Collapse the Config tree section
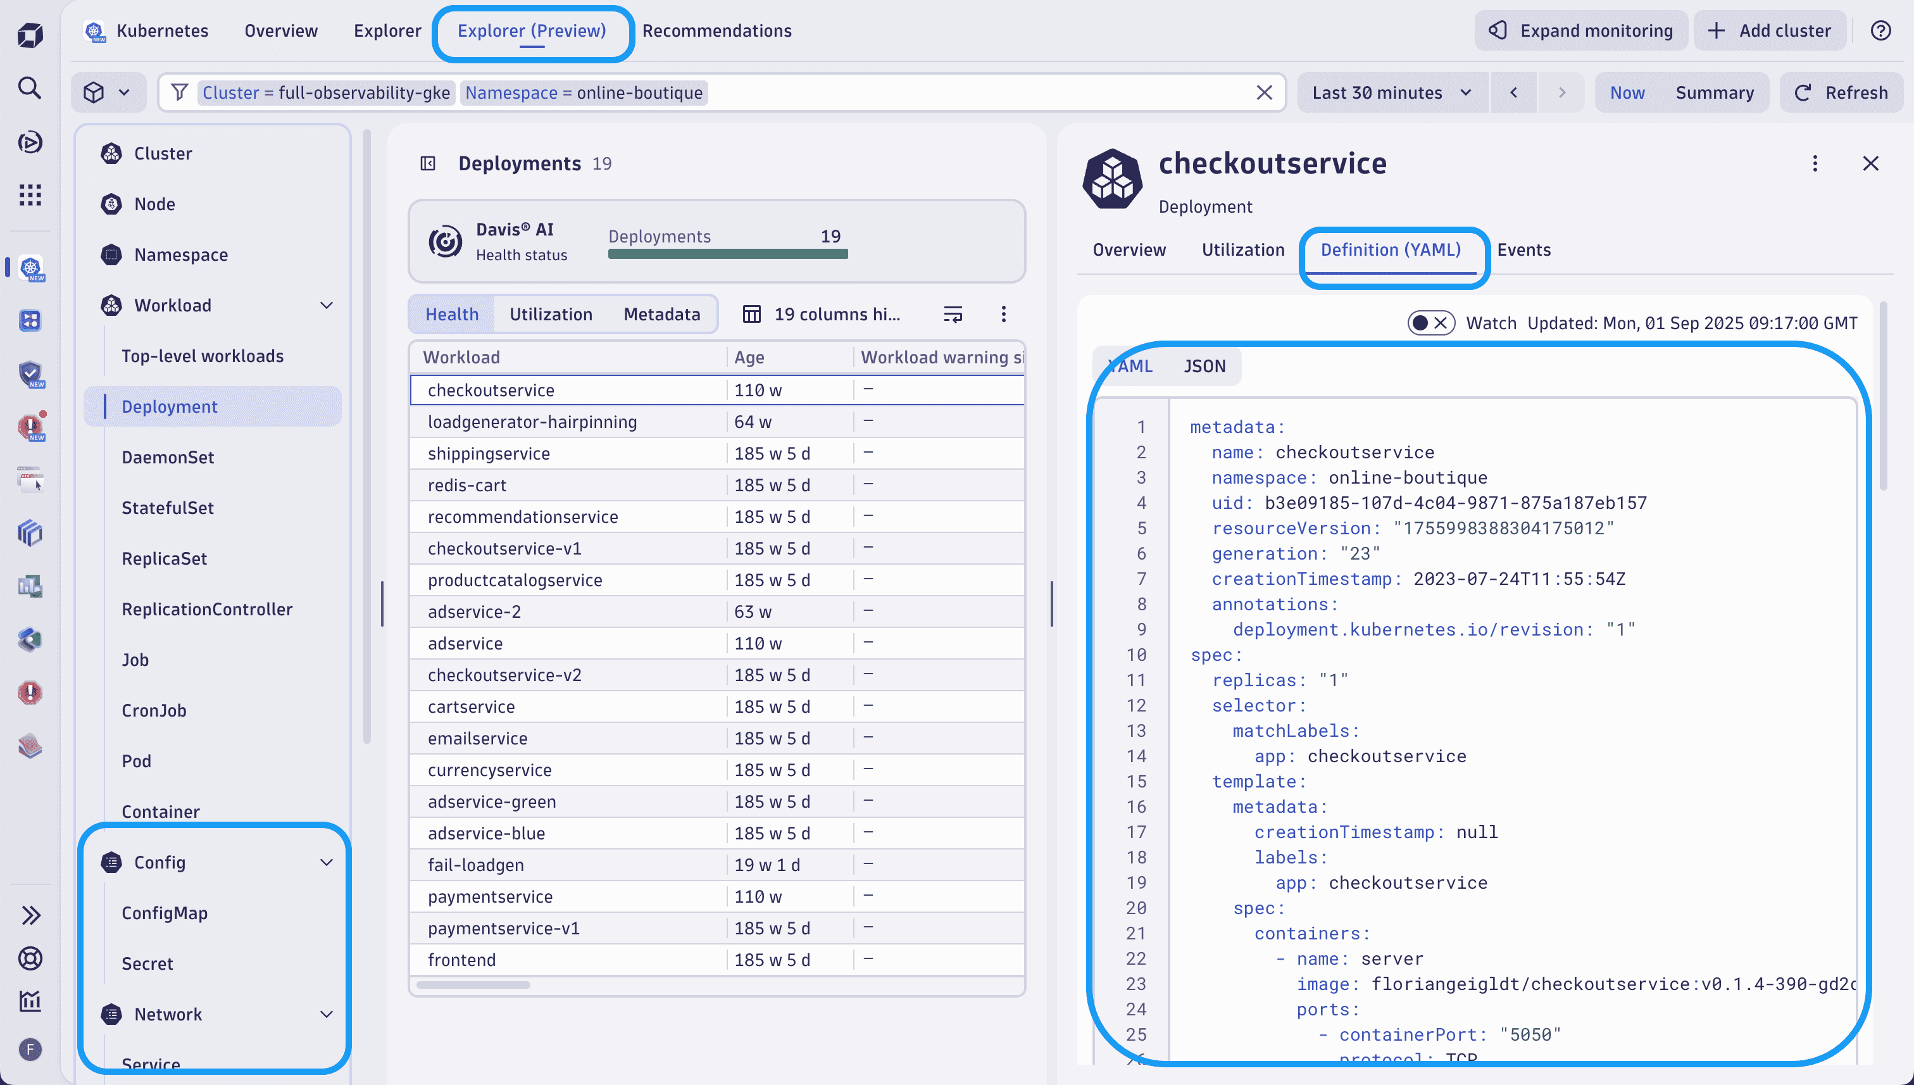Viewport: 1914px width, 1085px height. (327, 862)
